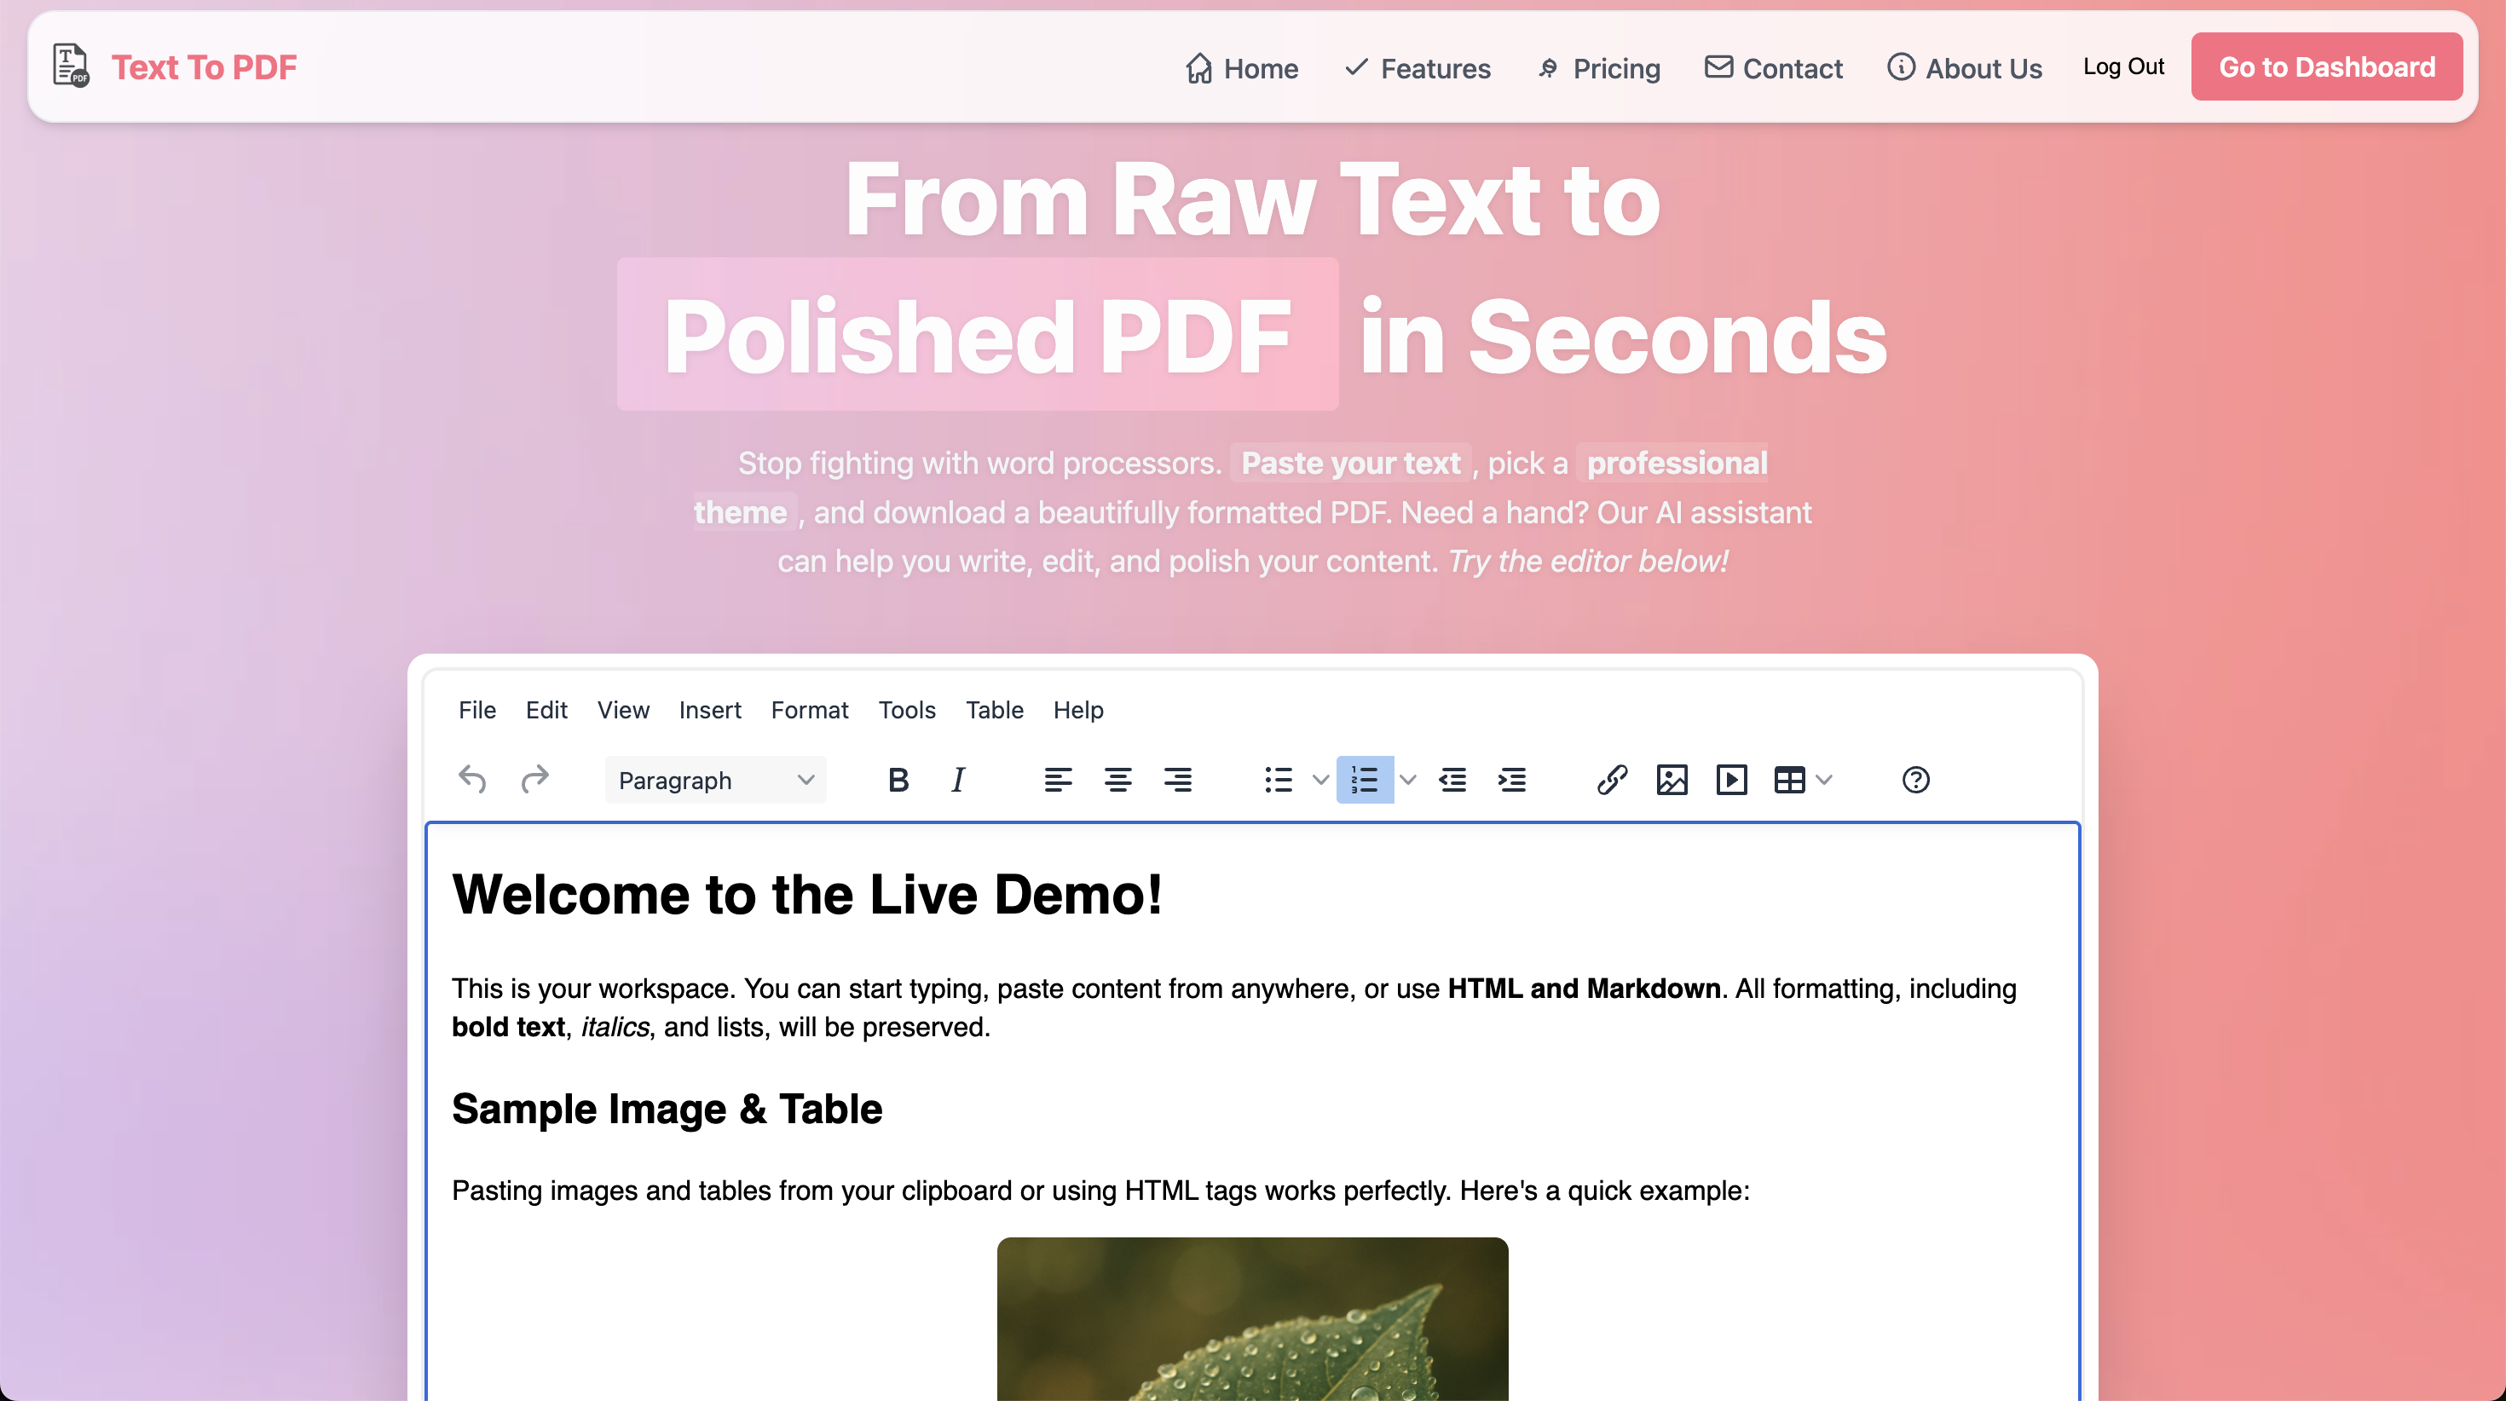The image size is (2506, 1401).
Task: Open the Table menu
Action: click(x=994, y=710)
